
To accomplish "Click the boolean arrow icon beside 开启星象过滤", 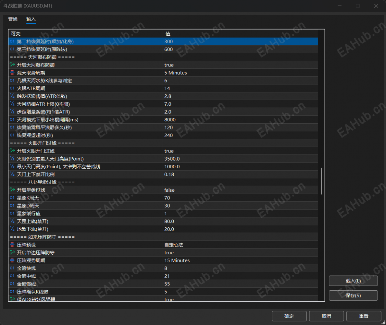I will 12,190.
